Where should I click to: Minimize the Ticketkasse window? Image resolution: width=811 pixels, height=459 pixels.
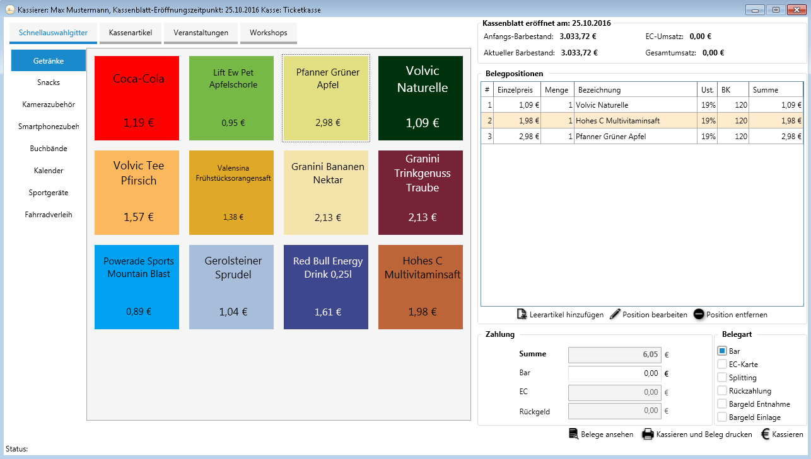tap(755, 9)
